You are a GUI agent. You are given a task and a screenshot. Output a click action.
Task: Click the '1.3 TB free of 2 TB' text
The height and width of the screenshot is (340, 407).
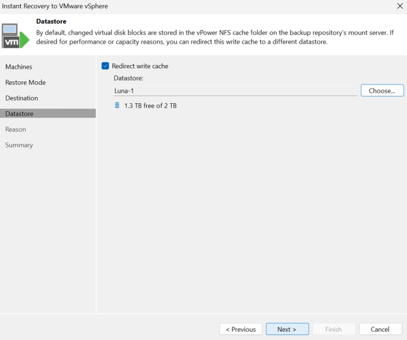point(151,106)
